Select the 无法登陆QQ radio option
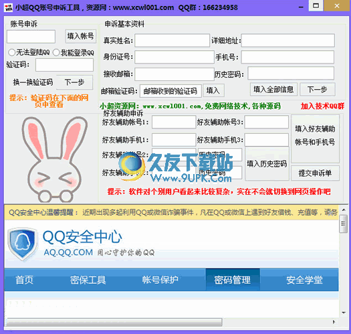The width and height of the screenshot is (351, 334). 29,52
